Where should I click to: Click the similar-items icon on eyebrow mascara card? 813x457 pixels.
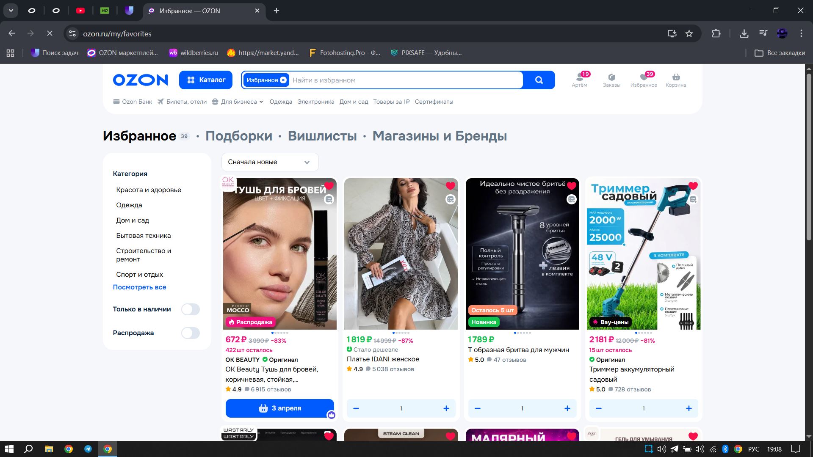tap(329, 199)
